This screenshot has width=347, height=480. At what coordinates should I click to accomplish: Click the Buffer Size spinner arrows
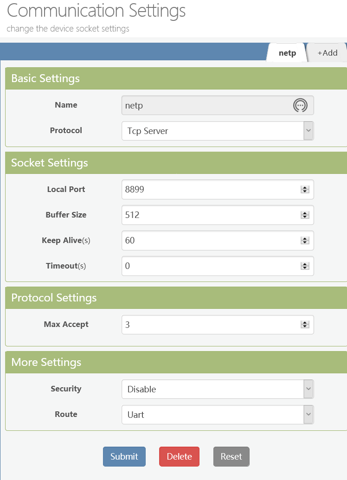tap(305, 215)
